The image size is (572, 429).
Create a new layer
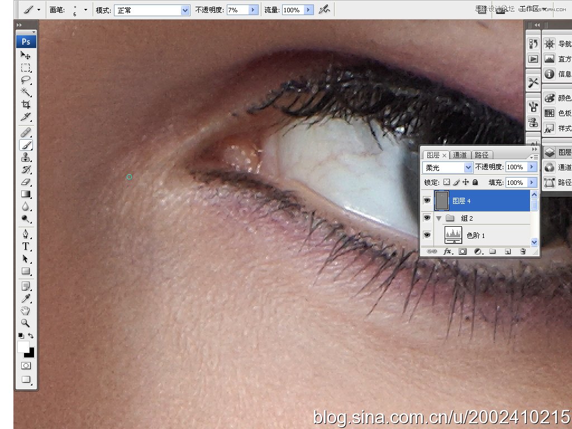pos(507,251)
